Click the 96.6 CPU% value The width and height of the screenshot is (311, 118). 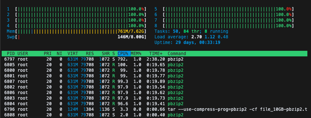123,104
